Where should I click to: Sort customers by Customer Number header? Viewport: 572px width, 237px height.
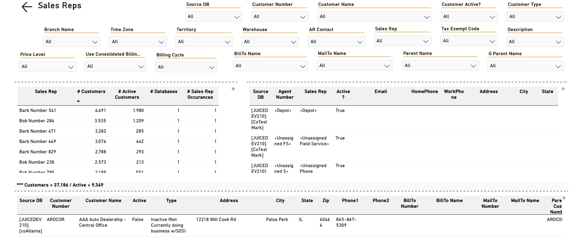coord(61,203)
